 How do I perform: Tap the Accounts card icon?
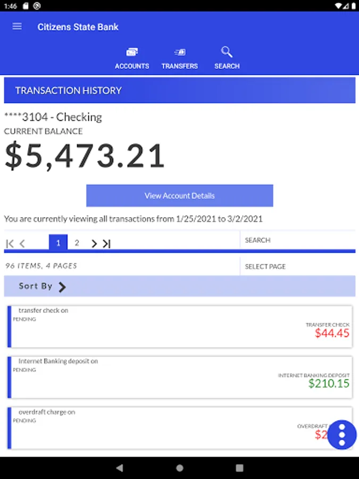[x=132, y=52]
